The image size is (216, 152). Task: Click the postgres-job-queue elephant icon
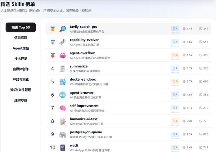click(63, 135)
